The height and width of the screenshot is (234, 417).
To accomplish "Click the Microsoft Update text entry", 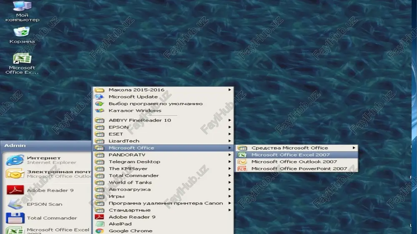I will [133, 97].
